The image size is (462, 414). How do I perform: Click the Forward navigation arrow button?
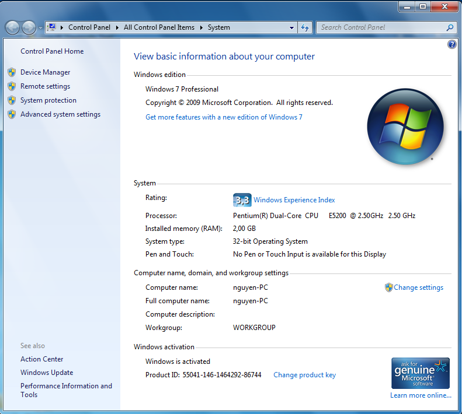(29, 27)
